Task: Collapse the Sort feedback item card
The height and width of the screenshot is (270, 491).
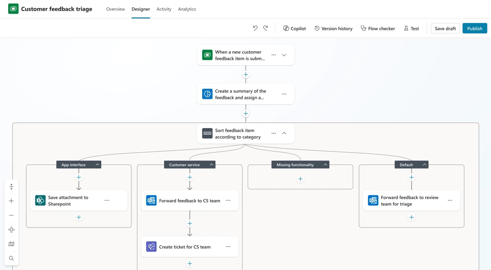Action: [284, 133]
